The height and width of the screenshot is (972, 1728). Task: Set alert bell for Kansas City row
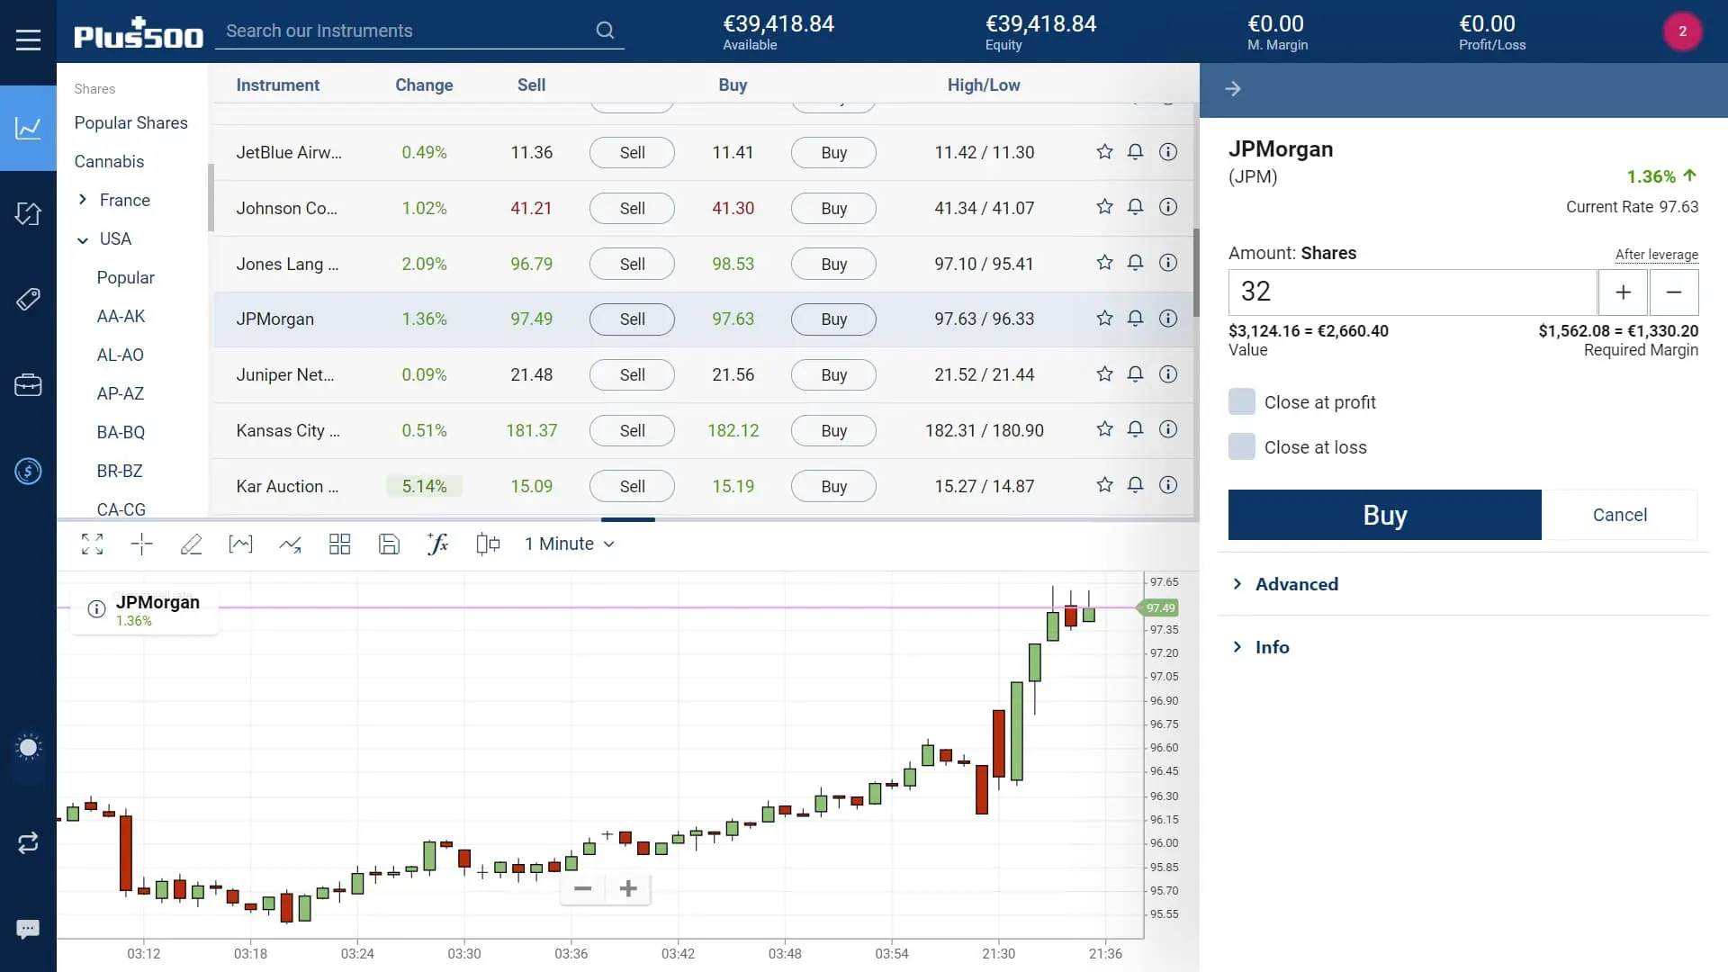(x=1135, y=429)
